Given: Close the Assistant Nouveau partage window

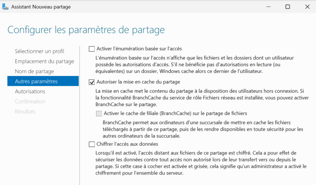Looking at the screenshot, I should click(307, 7).
